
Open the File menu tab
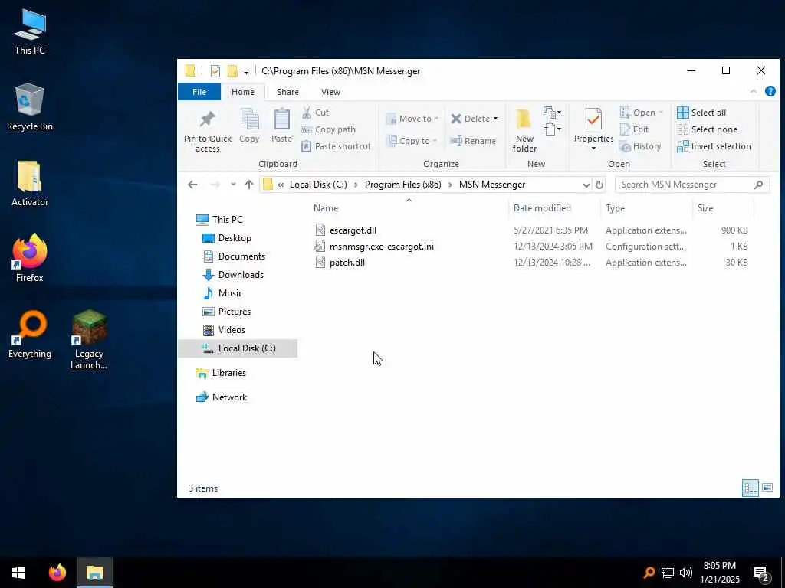(x=199, y=92)
